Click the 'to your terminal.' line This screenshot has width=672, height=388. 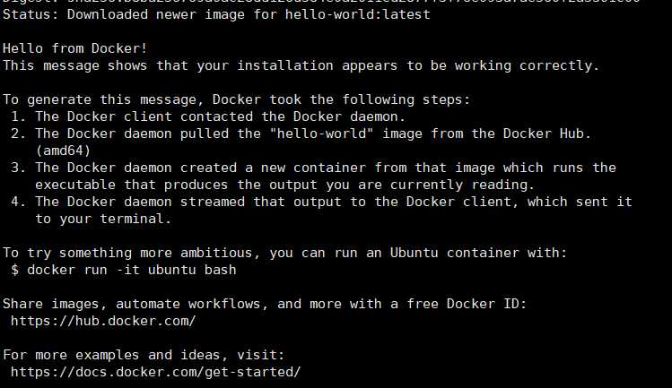point(103,219)
